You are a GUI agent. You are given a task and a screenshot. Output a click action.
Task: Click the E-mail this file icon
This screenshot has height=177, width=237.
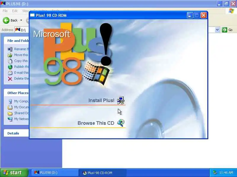[x=10, y=73]
